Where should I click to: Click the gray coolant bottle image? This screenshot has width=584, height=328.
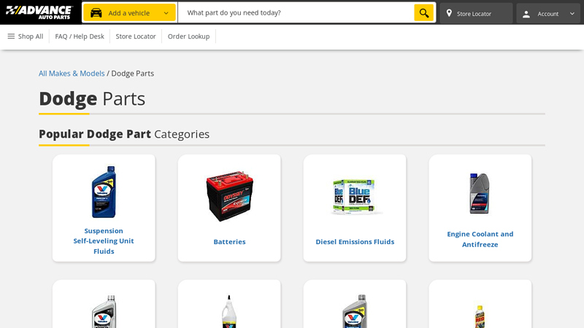click(x=480, y=193)
